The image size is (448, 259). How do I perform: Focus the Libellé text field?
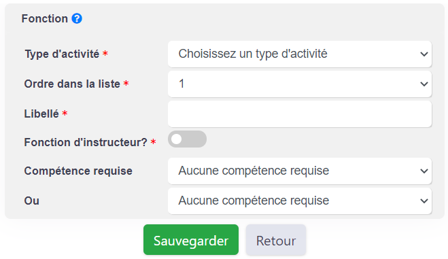pos(299,114)
